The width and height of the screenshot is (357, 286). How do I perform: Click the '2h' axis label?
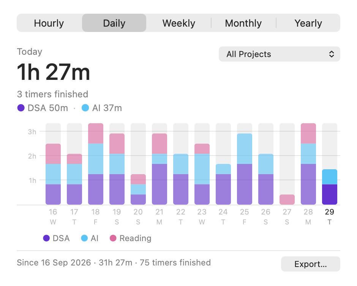pos(32,156)
